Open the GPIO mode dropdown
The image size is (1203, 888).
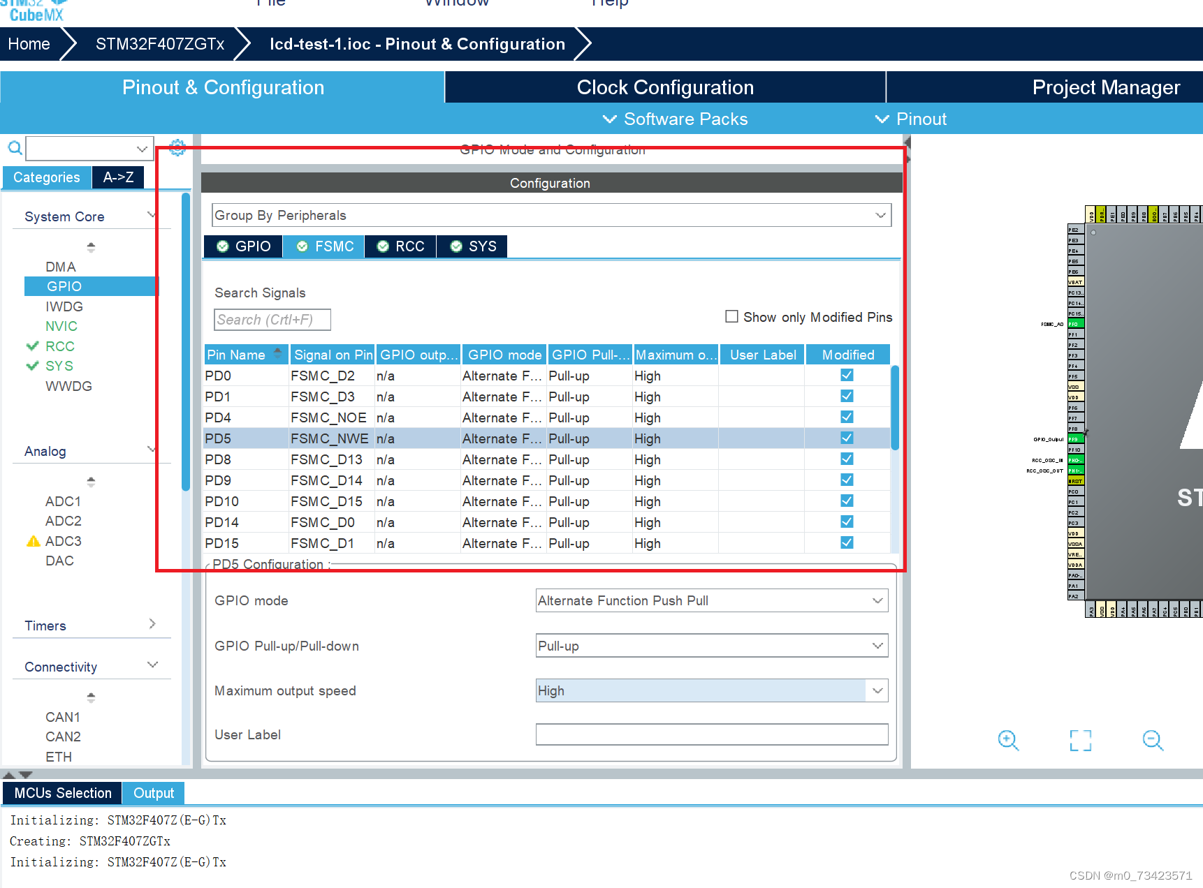point(712,600)
